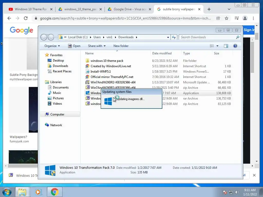Toggle the preview pane icon

pos(226,46)
